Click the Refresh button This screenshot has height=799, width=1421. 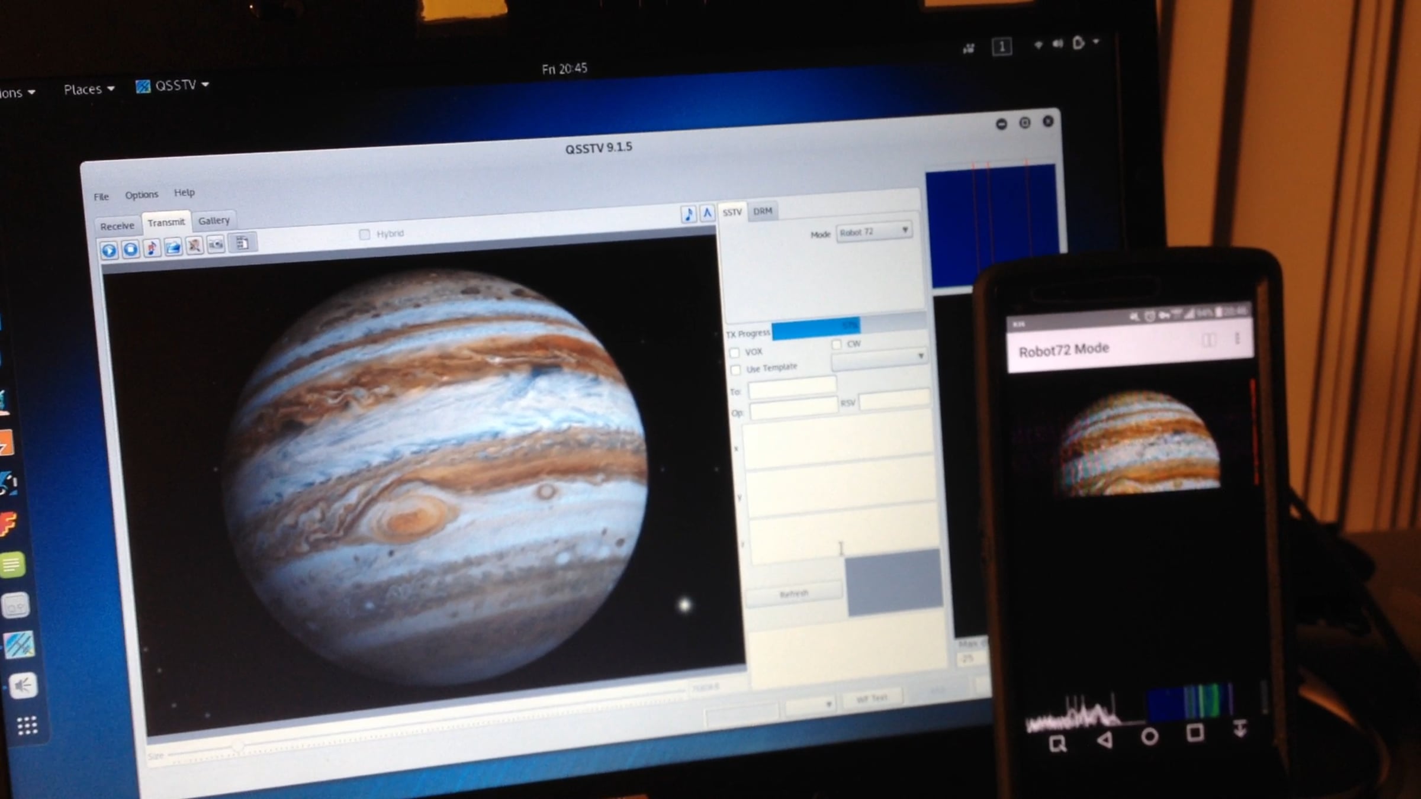pos(794,594)
